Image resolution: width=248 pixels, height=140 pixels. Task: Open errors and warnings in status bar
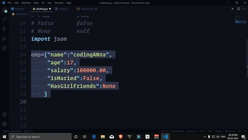click(28, 131)
